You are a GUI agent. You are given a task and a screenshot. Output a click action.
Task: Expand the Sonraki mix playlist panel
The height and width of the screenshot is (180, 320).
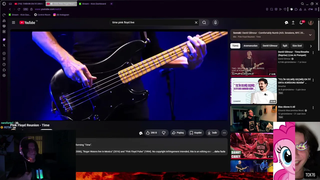[x=310, y=35]
